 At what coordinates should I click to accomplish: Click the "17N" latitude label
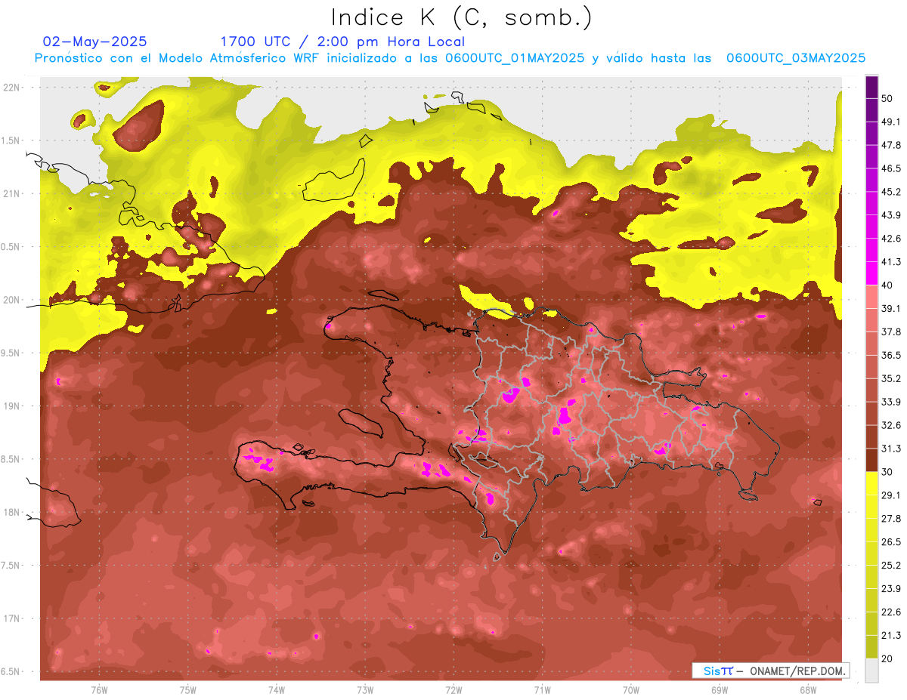(12, 618)
